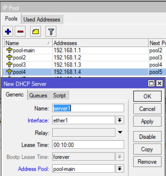This screenshot has height=176, width=166.
Task: Close the New DHCP Server dialog
Action: [x=159, y=83]
